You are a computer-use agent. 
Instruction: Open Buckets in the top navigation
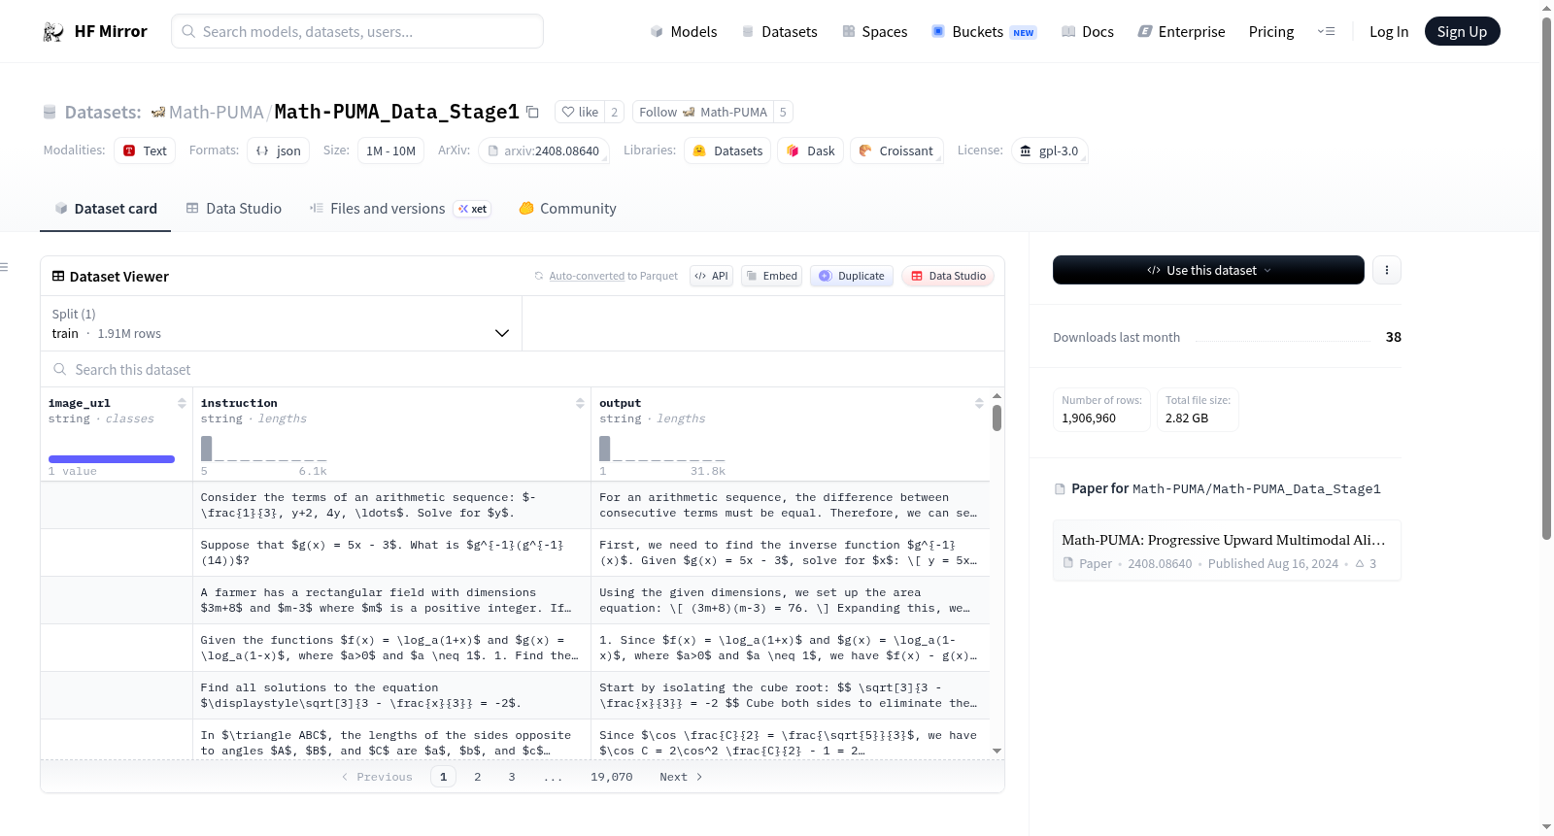[x=984, y=32]
